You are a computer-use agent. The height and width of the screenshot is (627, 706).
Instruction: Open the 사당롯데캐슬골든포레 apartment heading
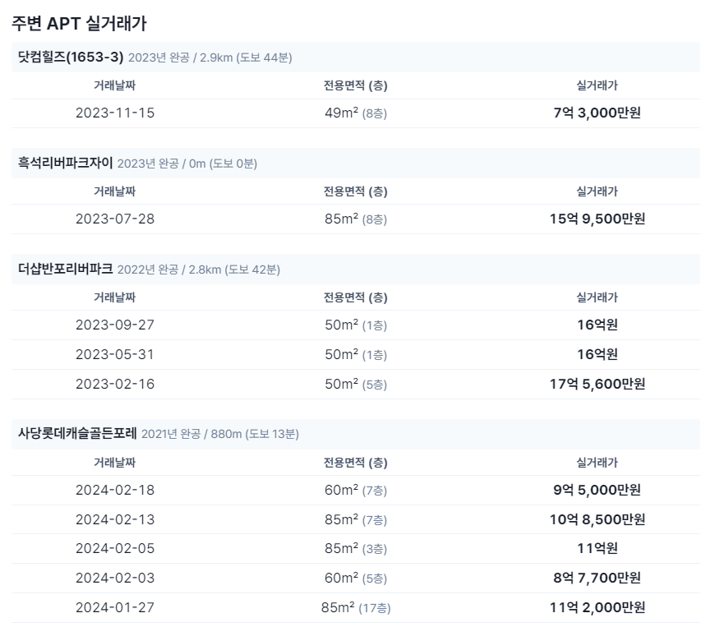pos(77,433)
